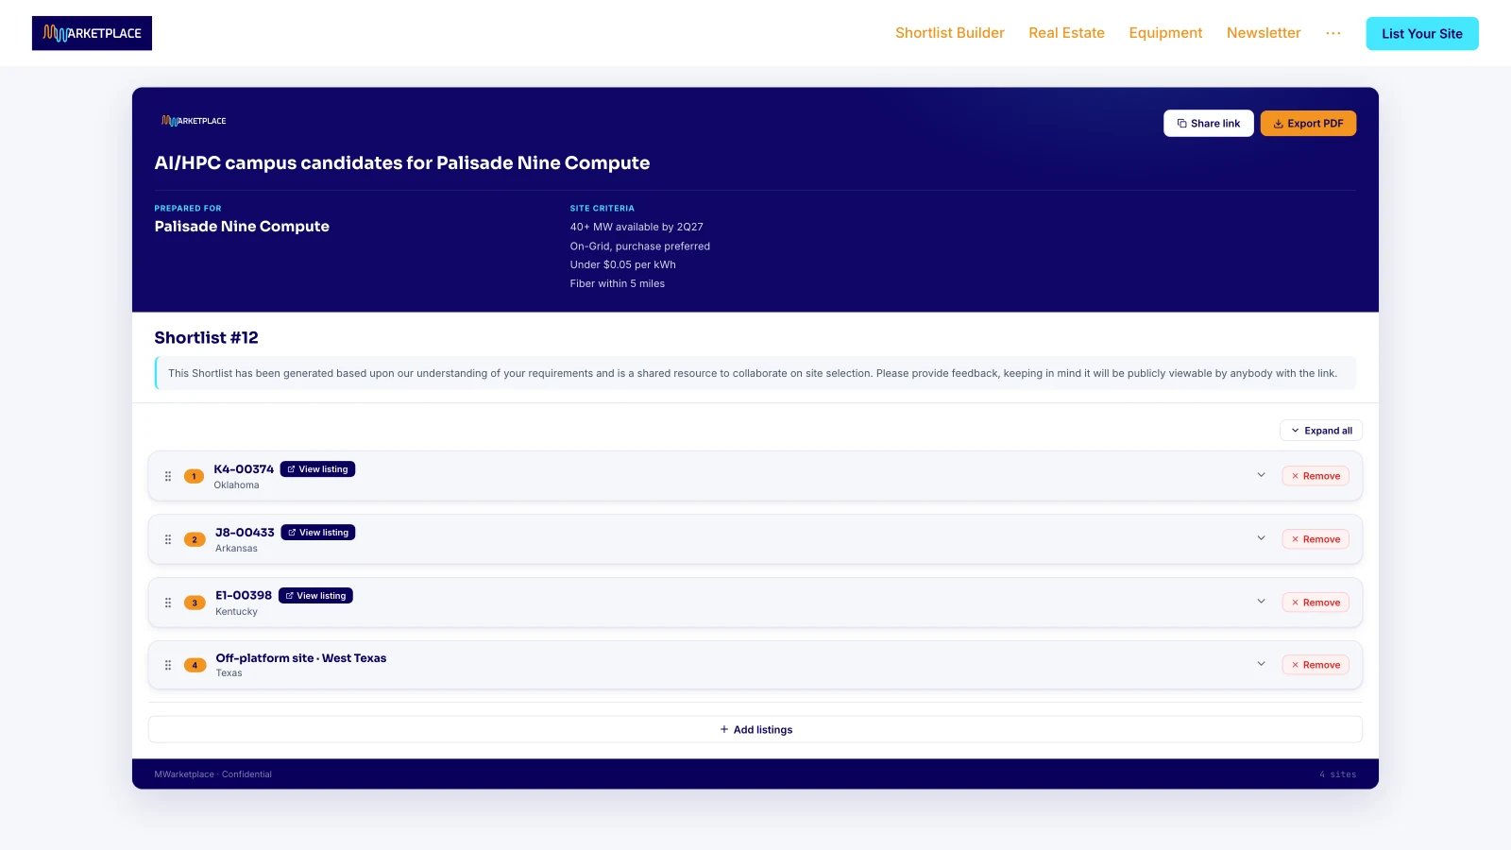The height and width of the screenshot is (850, 1511).
Task: Copy the share link for this shortlist
Action: [1208, 124]
